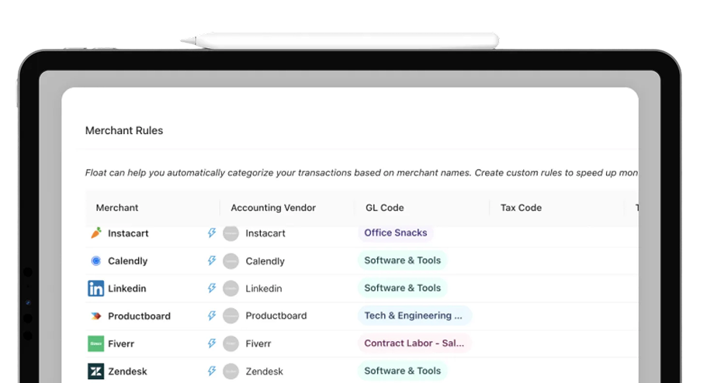This screenshot has height=383, width=707.
Task: Select the Linkedin merchant name
Action: [126, 288]
